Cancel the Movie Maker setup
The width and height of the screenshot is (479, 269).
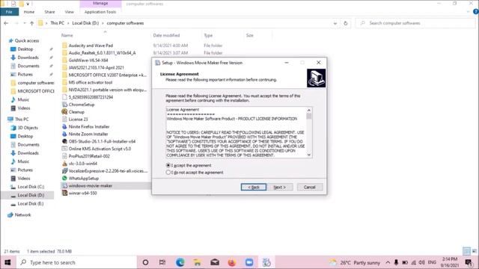(309, 187)
